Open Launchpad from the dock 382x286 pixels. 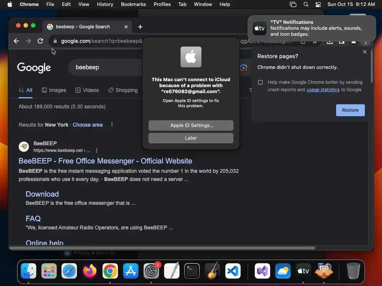tap(49, 271)
